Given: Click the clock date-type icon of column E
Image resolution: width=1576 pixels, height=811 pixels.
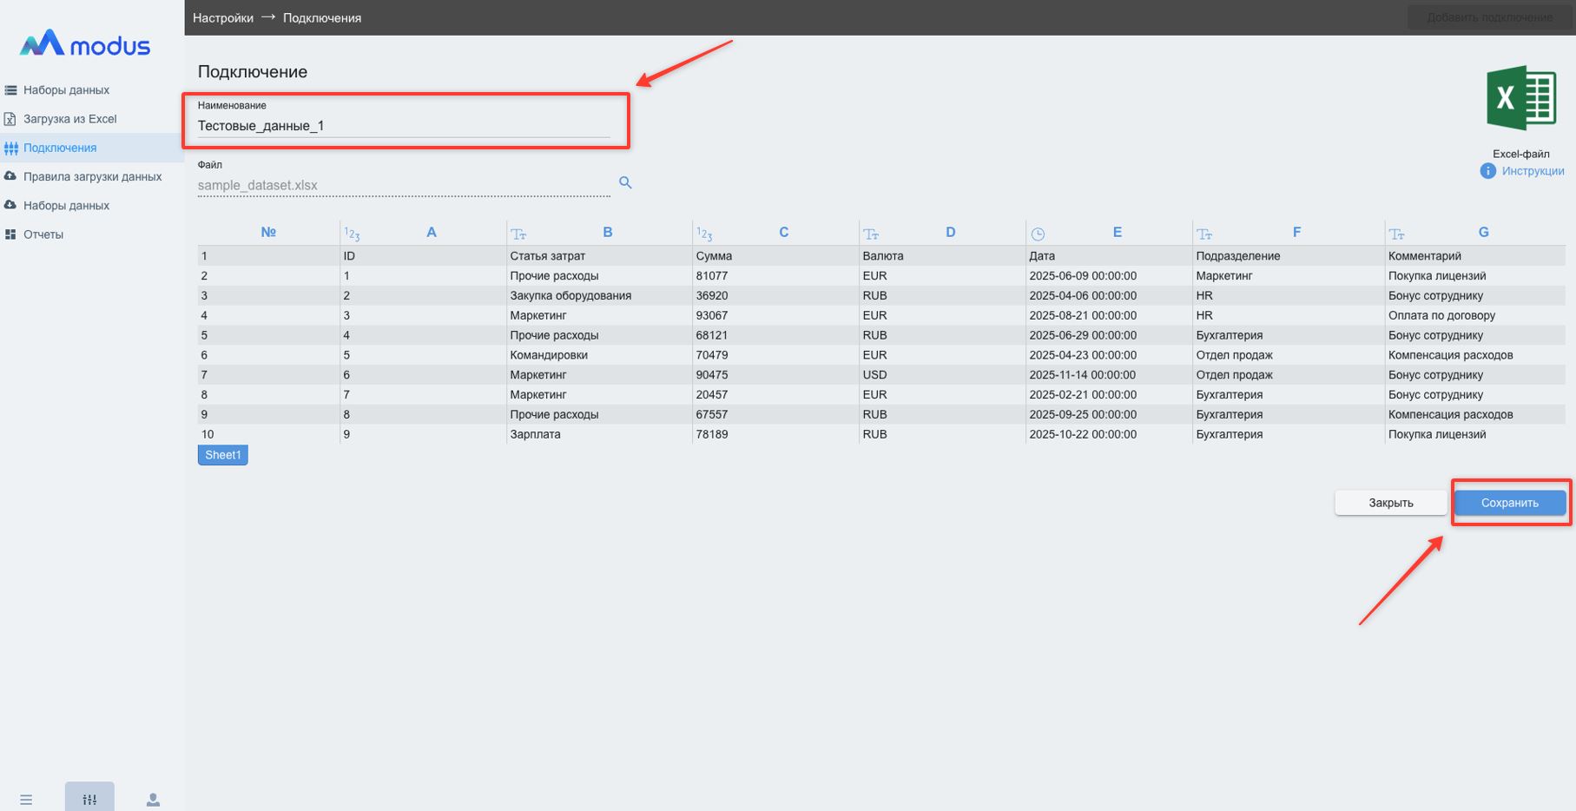Looking at the screenshot, I should coord(1038,234).
